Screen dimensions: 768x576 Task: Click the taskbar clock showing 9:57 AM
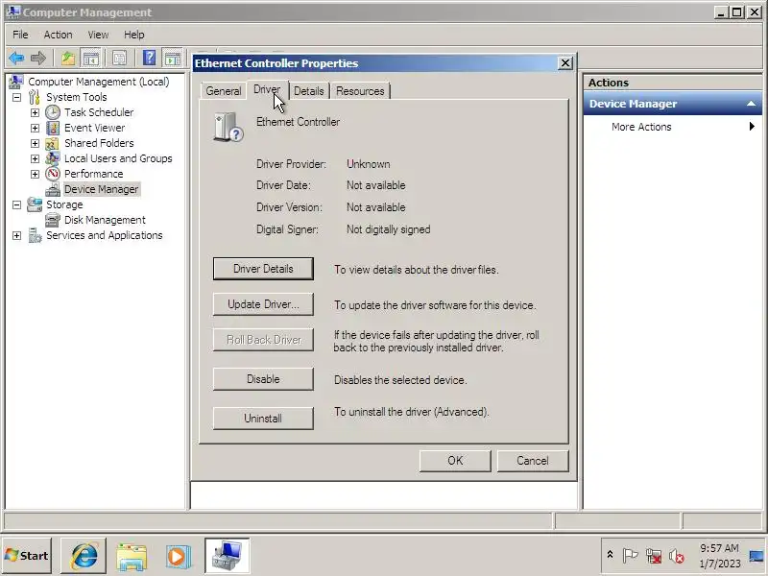tap(719, 556)
